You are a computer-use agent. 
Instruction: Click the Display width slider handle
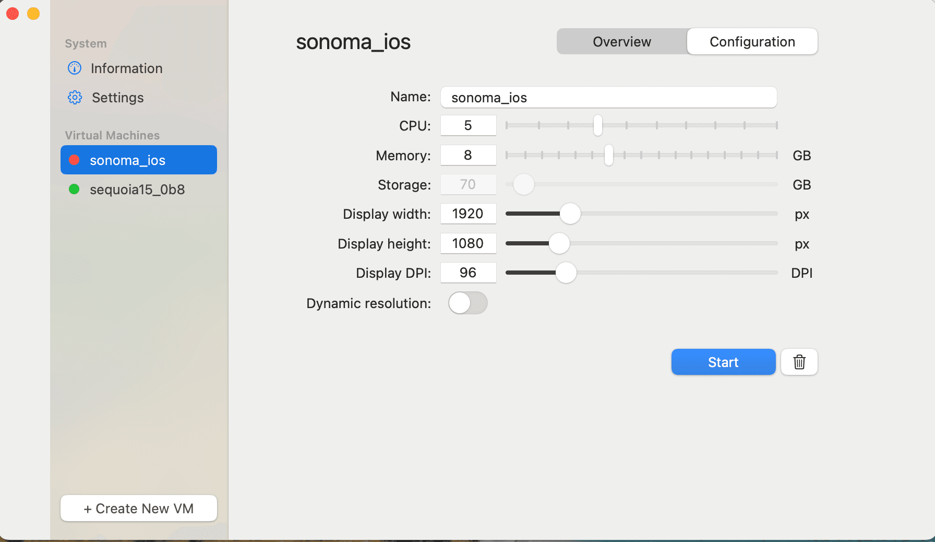pyautogui.click(x=571, y=214)
